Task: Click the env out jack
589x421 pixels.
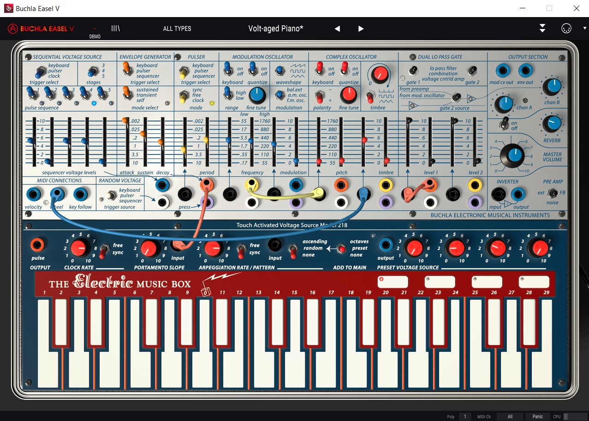Action: point(525,71)
